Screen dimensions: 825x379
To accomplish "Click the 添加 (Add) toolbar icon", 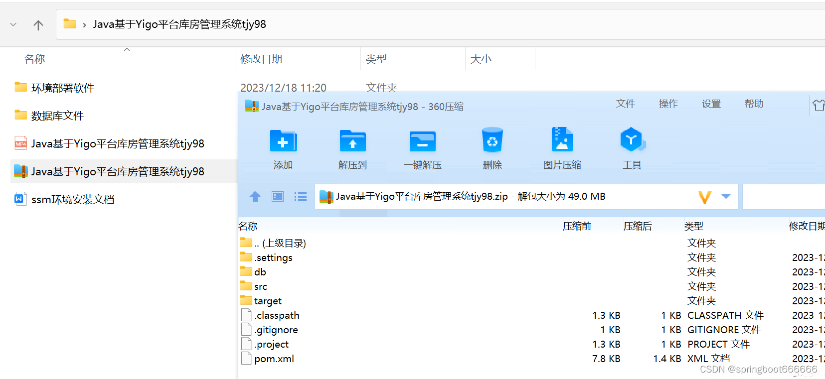I will coord(283,141).
